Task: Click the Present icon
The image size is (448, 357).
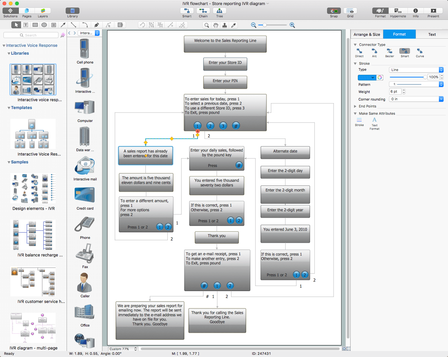Action: (x=433, y=11)
